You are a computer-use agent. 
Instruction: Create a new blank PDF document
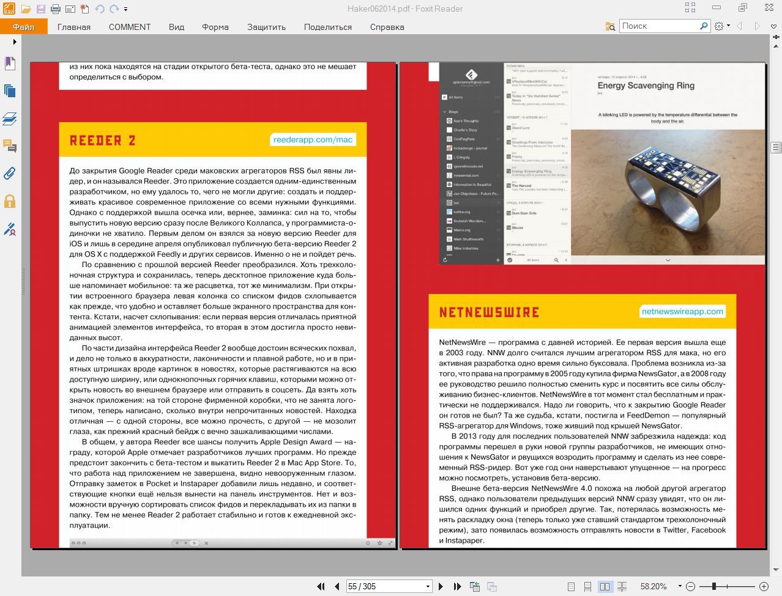coord(84,9)
